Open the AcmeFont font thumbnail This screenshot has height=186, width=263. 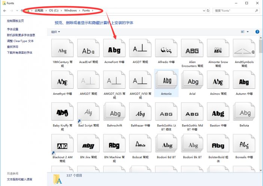(114, 48)
